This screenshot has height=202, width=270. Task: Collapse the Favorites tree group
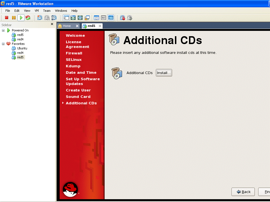(3, 44)
